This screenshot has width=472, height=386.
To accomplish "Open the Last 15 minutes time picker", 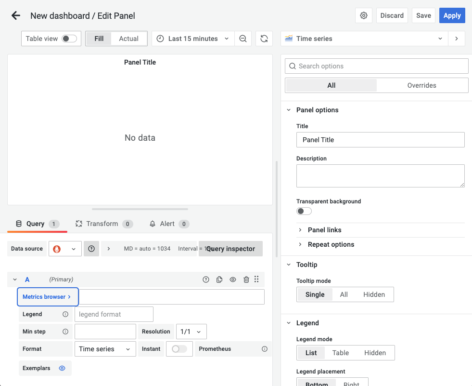I will [193, 39].
